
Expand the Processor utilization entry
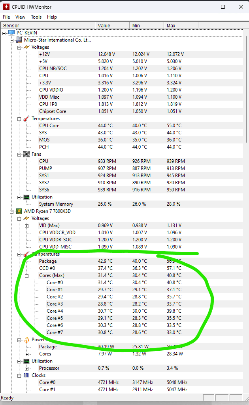(26, 369)
